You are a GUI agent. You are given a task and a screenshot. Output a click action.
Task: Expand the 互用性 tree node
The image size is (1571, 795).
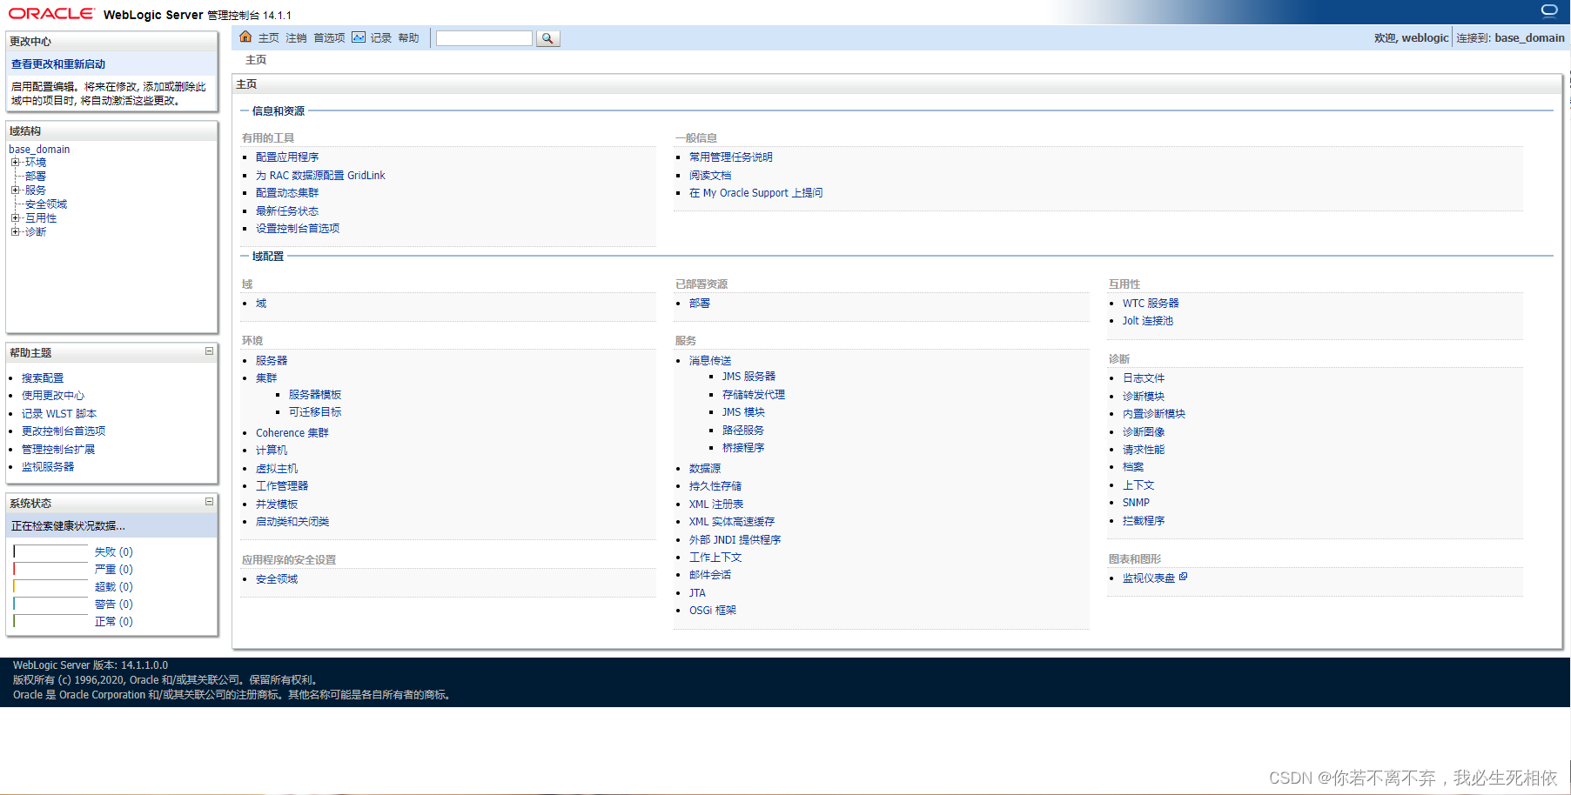15,218
